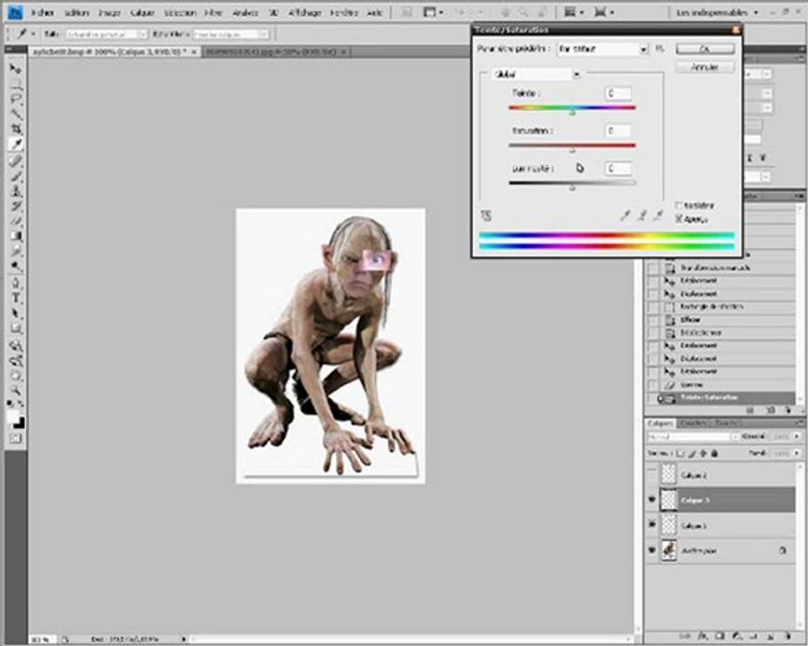Show the hidden Calque 2 layer

pyautogui.click(x=652, y=475)
